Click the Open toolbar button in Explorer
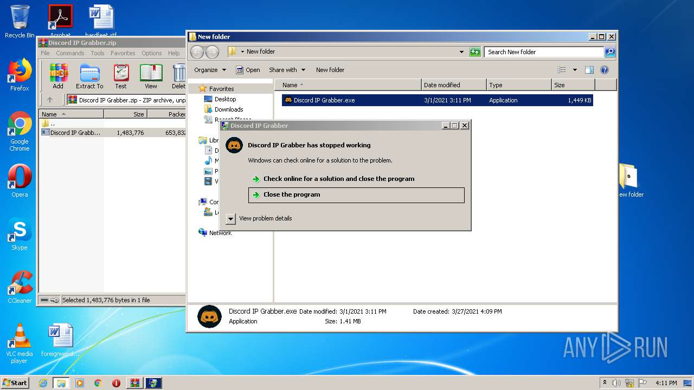694x390 pixels. tap(248, 70)
